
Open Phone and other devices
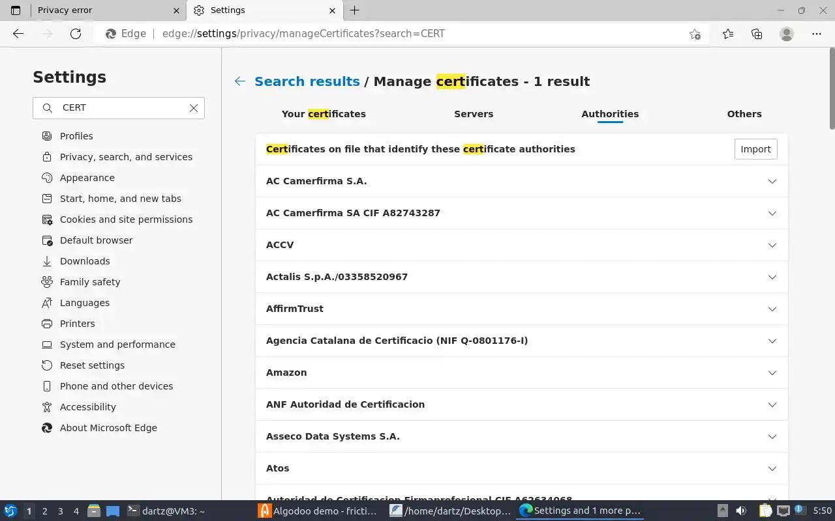coord(116,386)
